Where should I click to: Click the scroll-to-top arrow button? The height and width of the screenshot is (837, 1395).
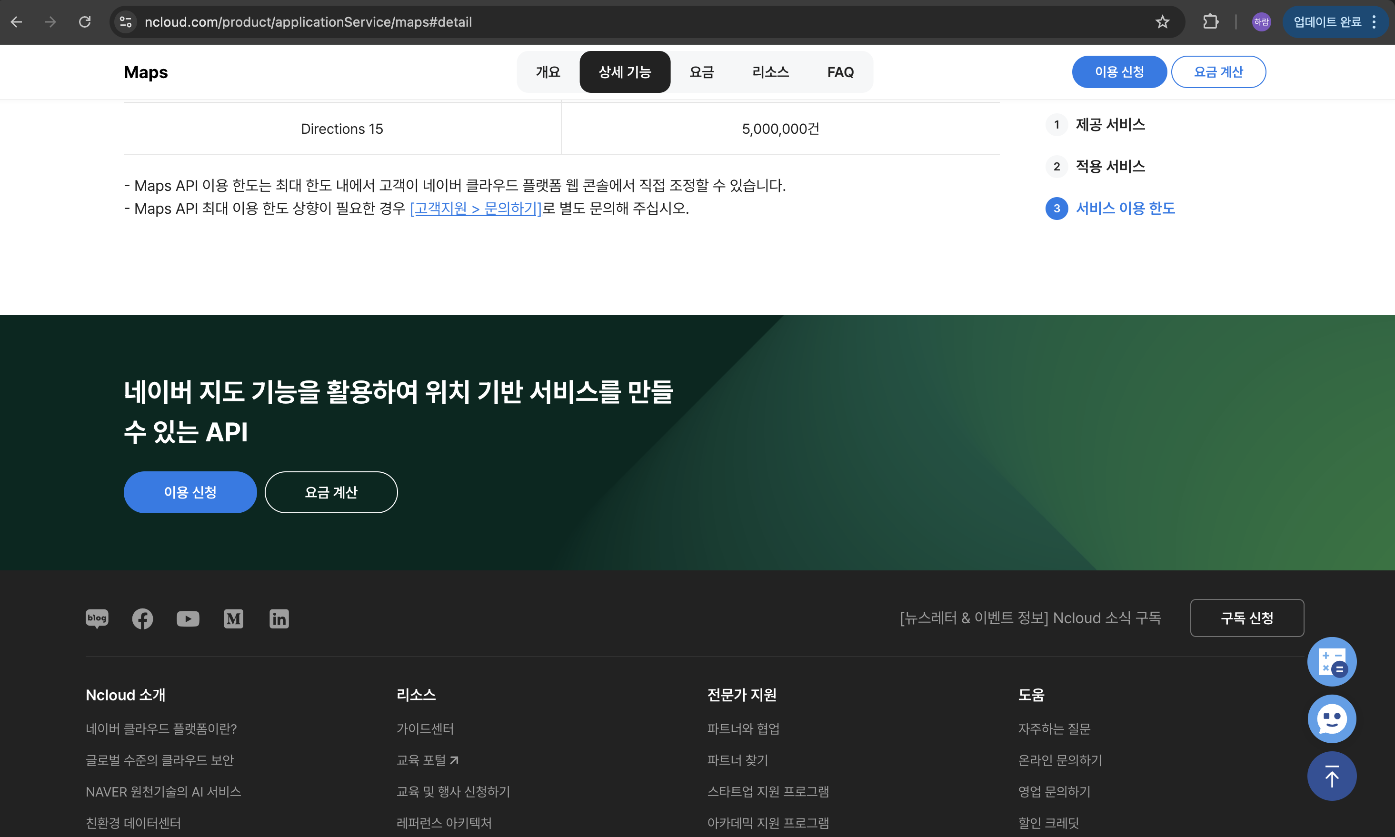(1332, 777)
